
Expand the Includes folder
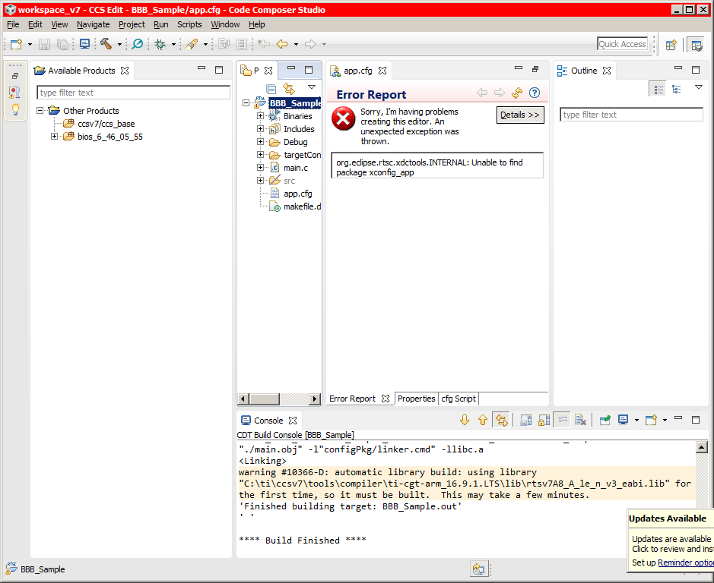coord(261,129)
